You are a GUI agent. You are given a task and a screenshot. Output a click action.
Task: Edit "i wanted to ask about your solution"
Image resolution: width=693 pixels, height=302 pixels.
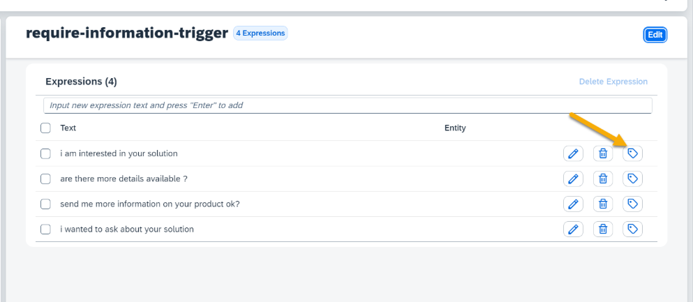[573, 229]
